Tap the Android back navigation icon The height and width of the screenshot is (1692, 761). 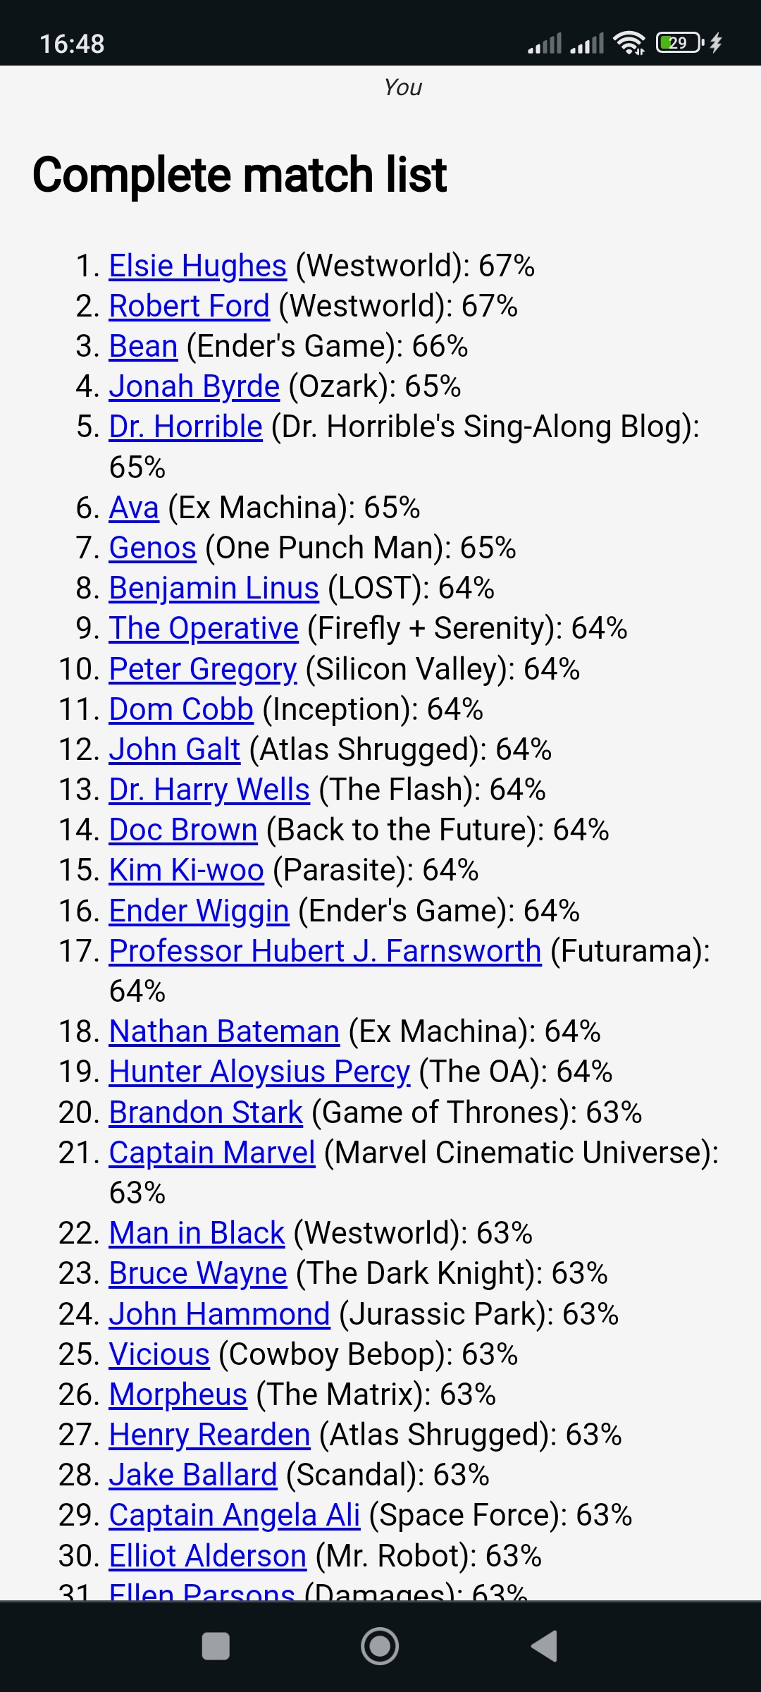[x=545, y=1646]
